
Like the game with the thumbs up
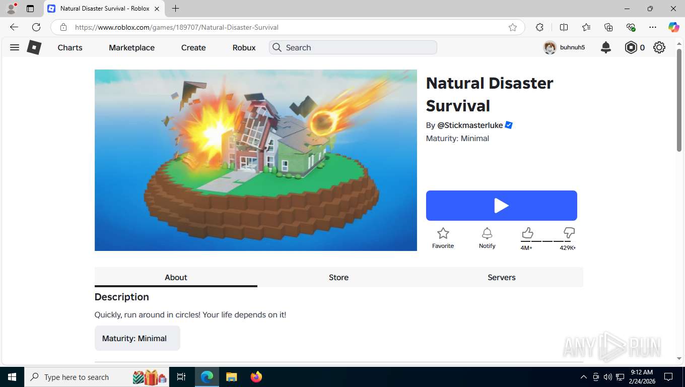527,233
